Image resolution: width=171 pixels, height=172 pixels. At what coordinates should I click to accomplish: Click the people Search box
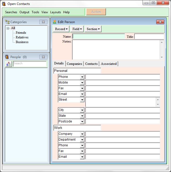(30, 64)
